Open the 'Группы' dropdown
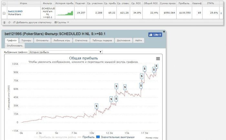Image resolution: width=226 pixels, height=140 pixels. pyautogui.click(x=62, y=23)
